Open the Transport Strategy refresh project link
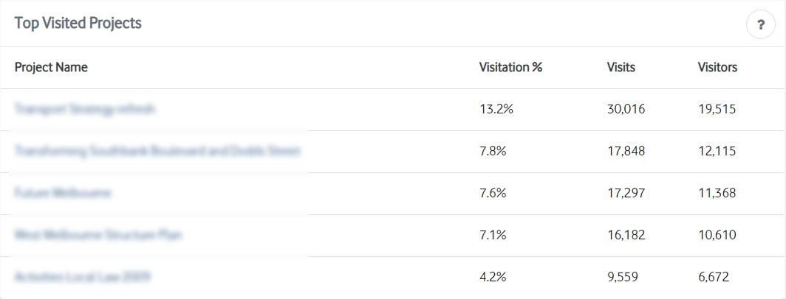 [85, 109]
